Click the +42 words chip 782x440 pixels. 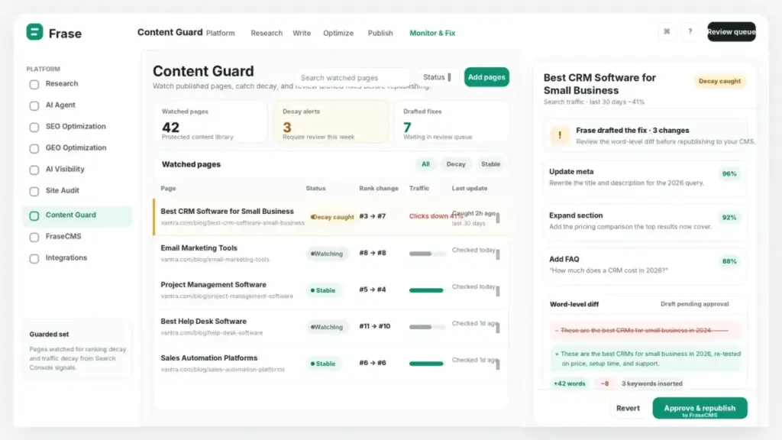569,383
